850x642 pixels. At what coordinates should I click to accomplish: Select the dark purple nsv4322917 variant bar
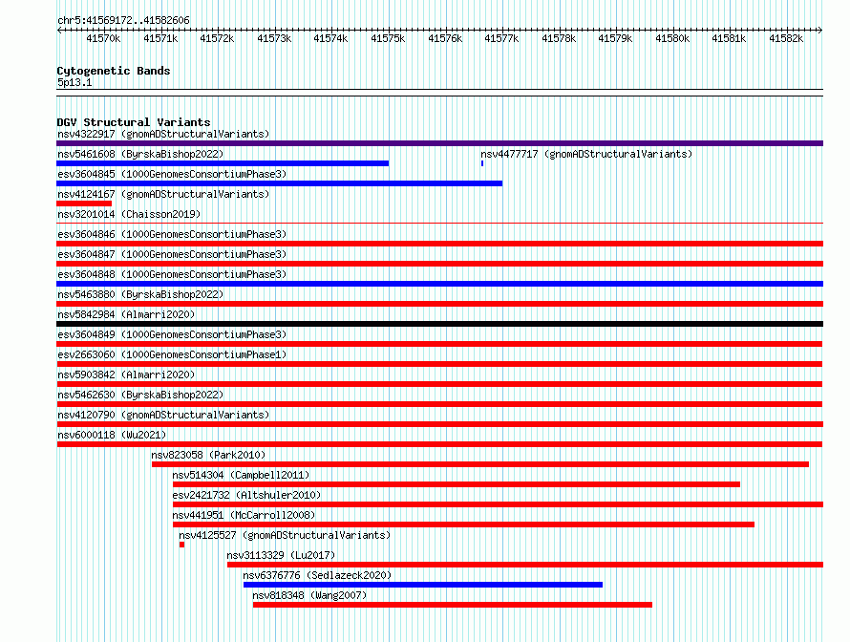(439, 143)
